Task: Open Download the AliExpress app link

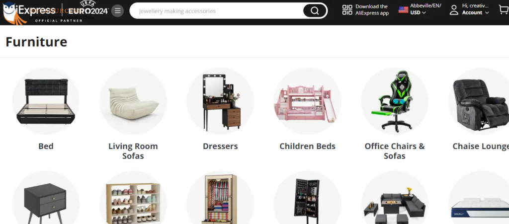Action: click(x=372, y=10)
